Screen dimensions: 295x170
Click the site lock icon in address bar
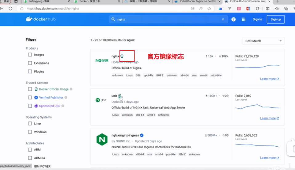click(x=22, y=8)
